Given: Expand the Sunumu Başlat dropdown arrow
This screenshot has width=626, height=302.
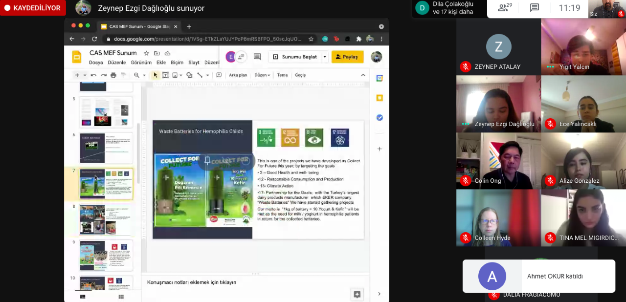Looking at the screenshot, I should pyautogui.click(x=324, y=57).
